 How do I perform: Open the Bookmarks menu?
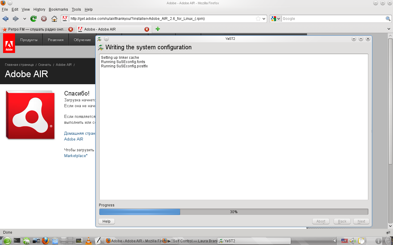[58, 9]
